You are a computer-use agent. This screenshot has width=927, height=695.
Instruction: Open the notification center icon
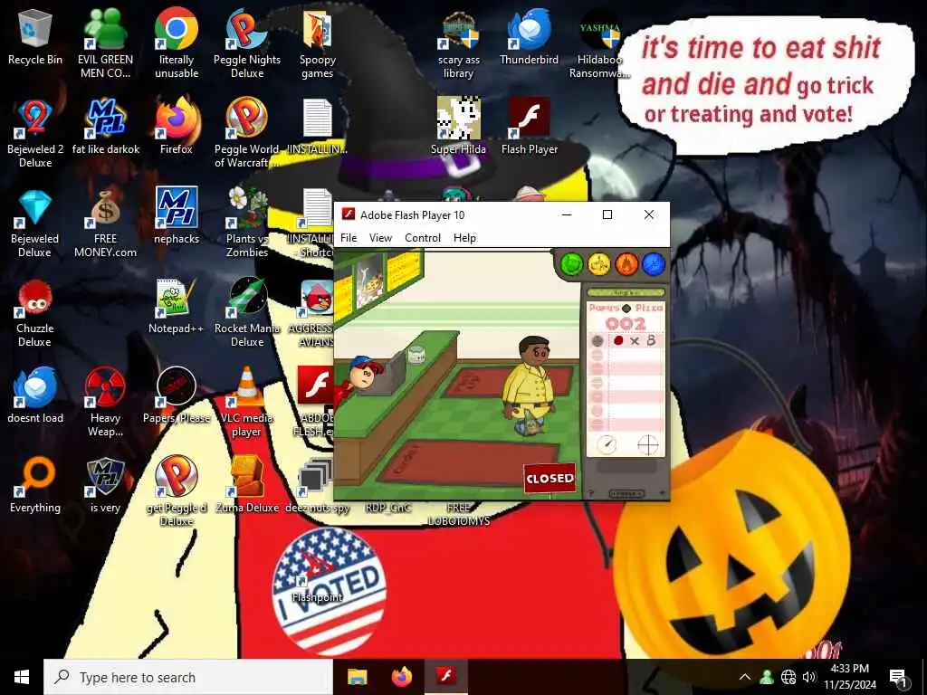coord(898,677)
